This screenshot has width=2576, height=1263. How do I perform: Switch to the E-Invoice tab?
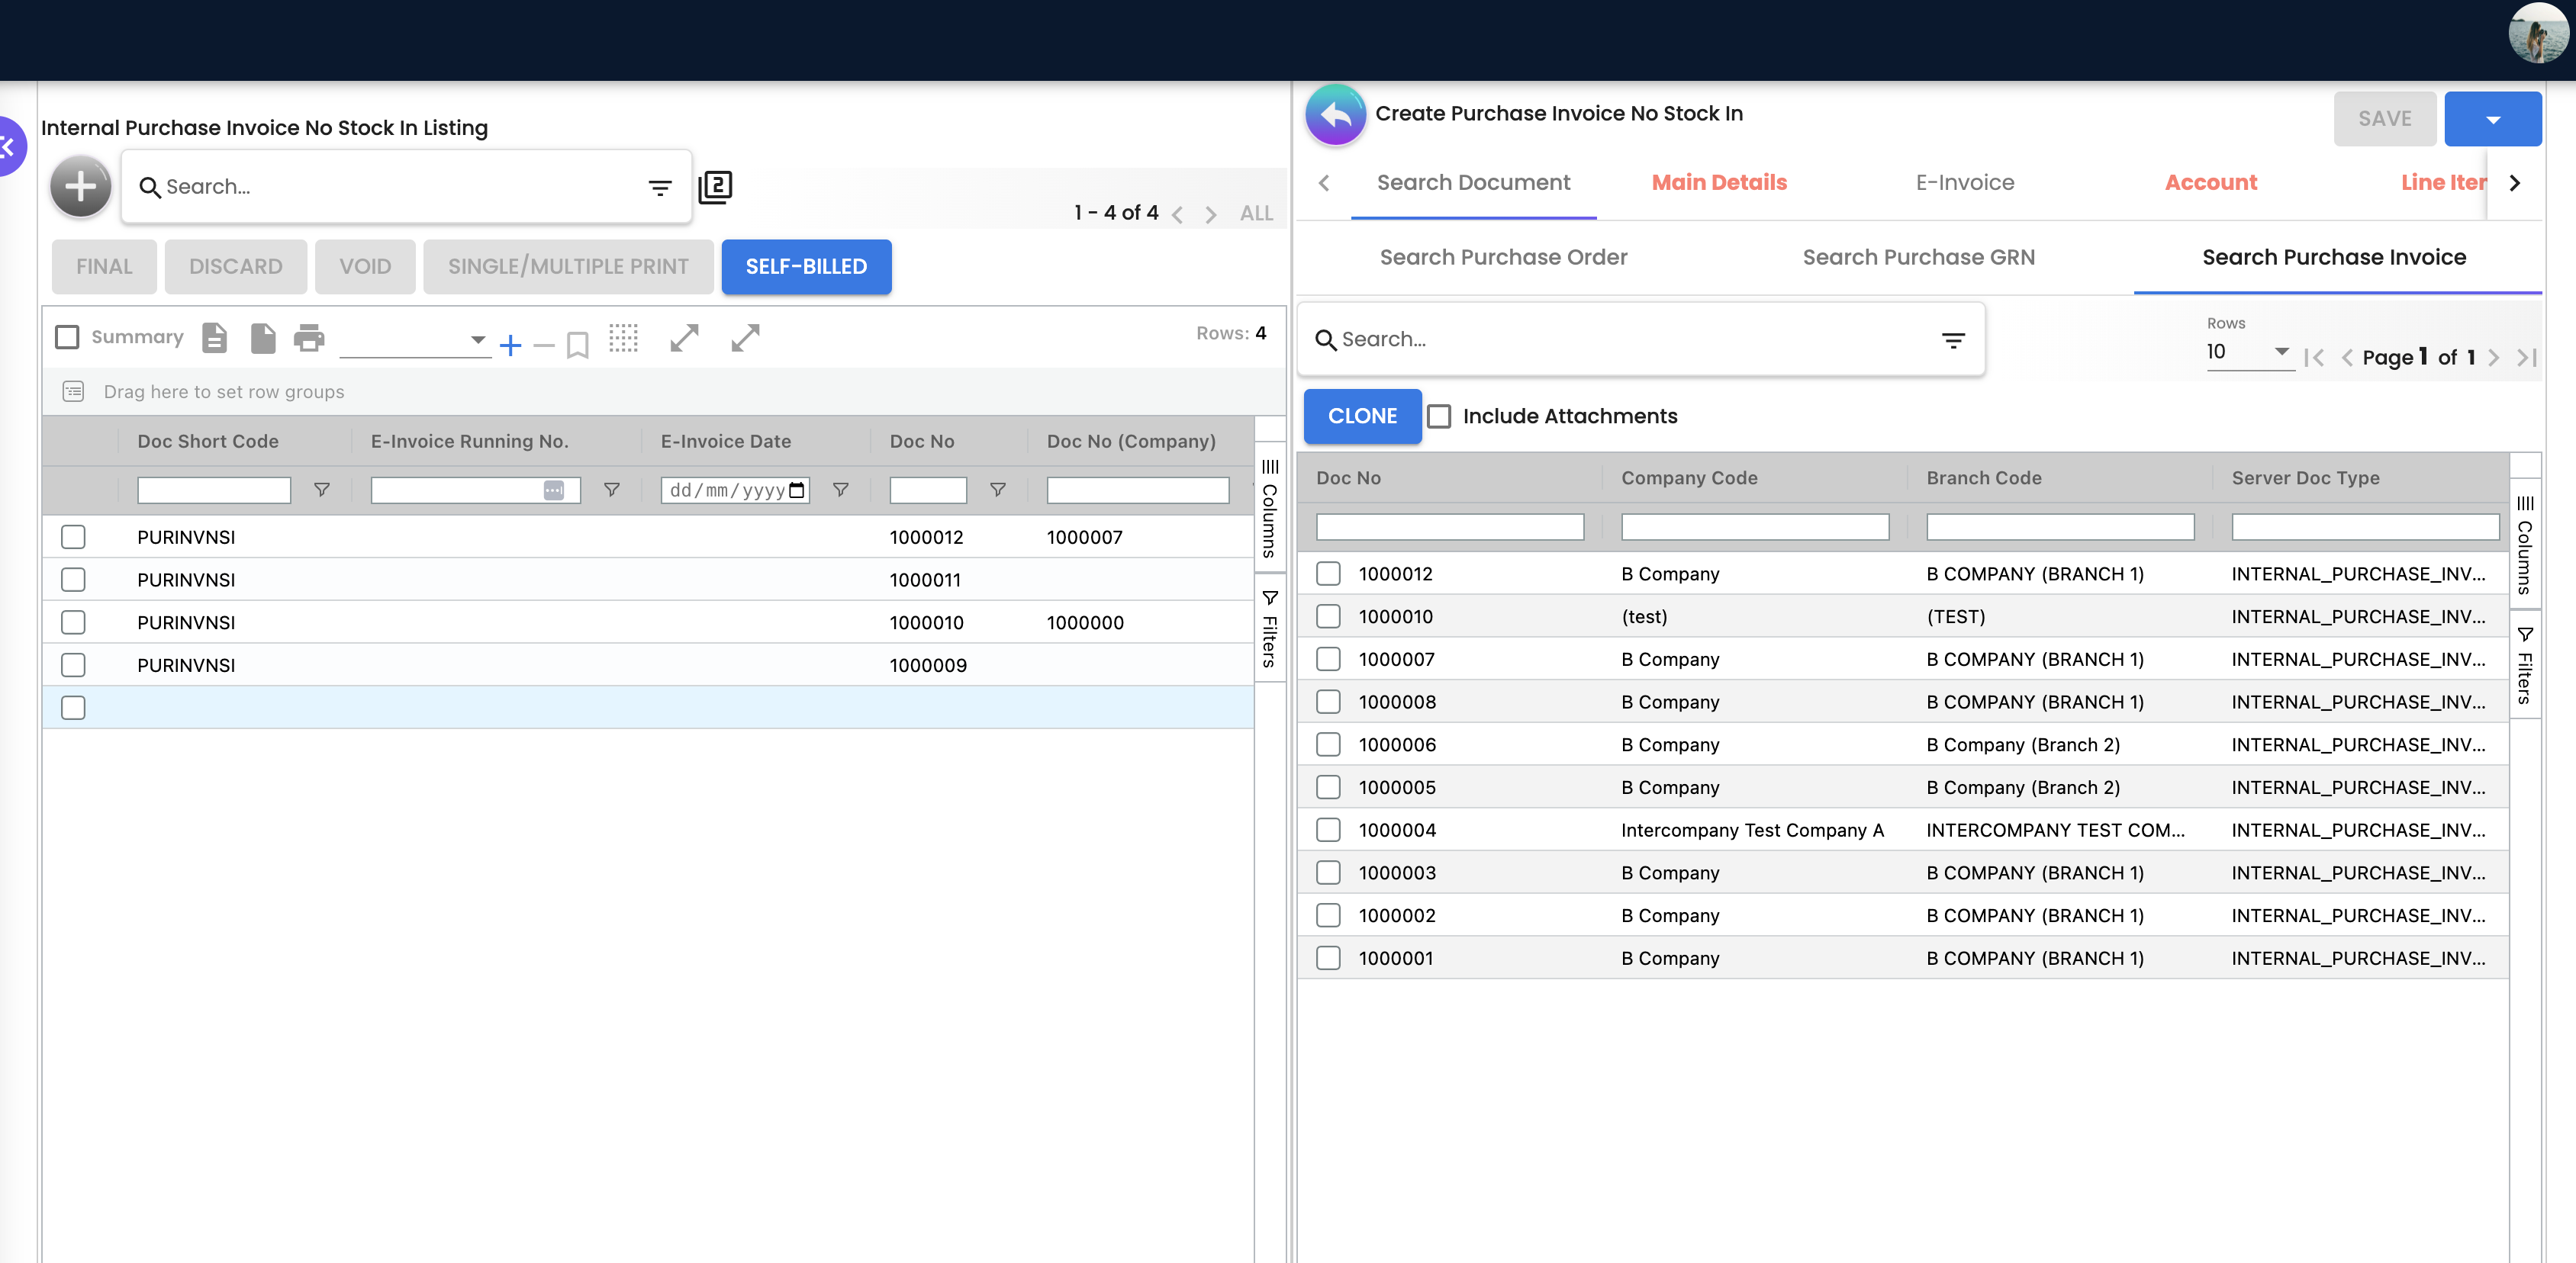[x=1965, y=183]
